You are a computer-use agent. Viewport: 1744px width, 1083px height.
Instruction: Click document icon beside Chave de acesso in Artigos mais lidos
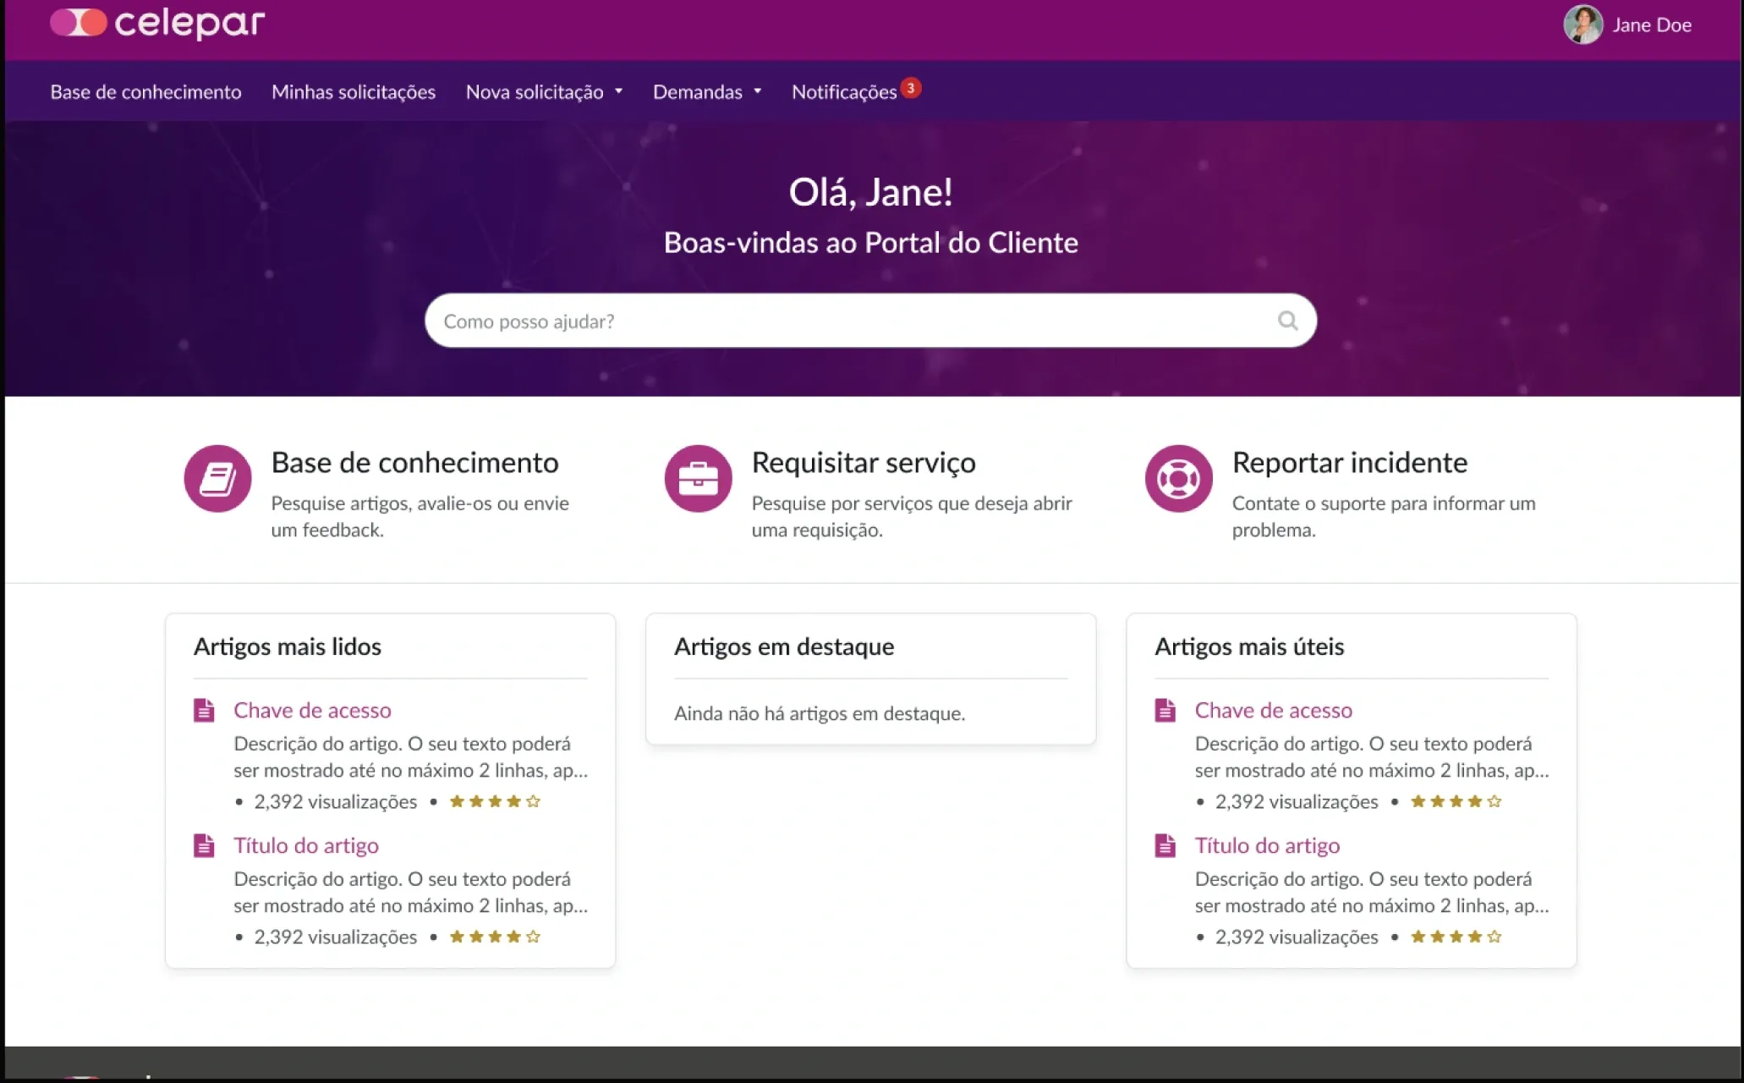pos(204,710)
